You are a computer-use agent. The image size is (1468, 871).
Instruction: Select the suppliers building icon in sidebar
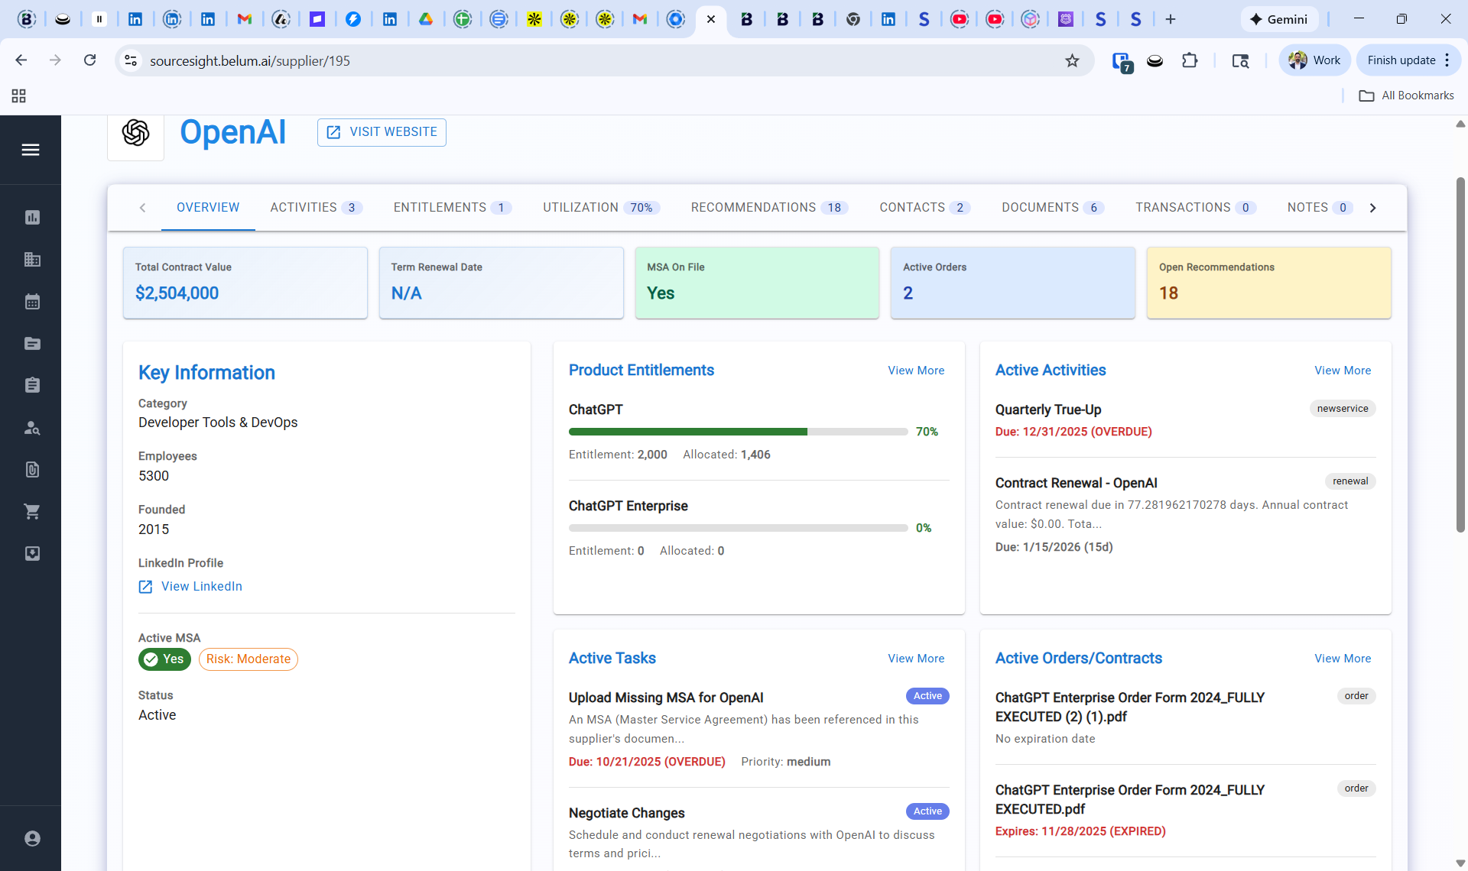coord(31,259)
